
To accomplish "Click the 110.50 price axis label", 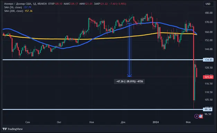I will pyautogui.click(x=209, y=92).
